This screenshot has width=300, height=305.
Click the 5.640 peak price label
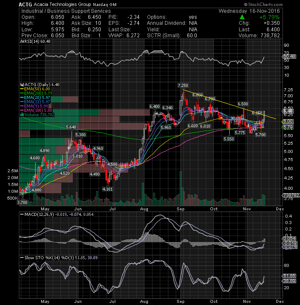pyautogui.click(x=71, y=127)
